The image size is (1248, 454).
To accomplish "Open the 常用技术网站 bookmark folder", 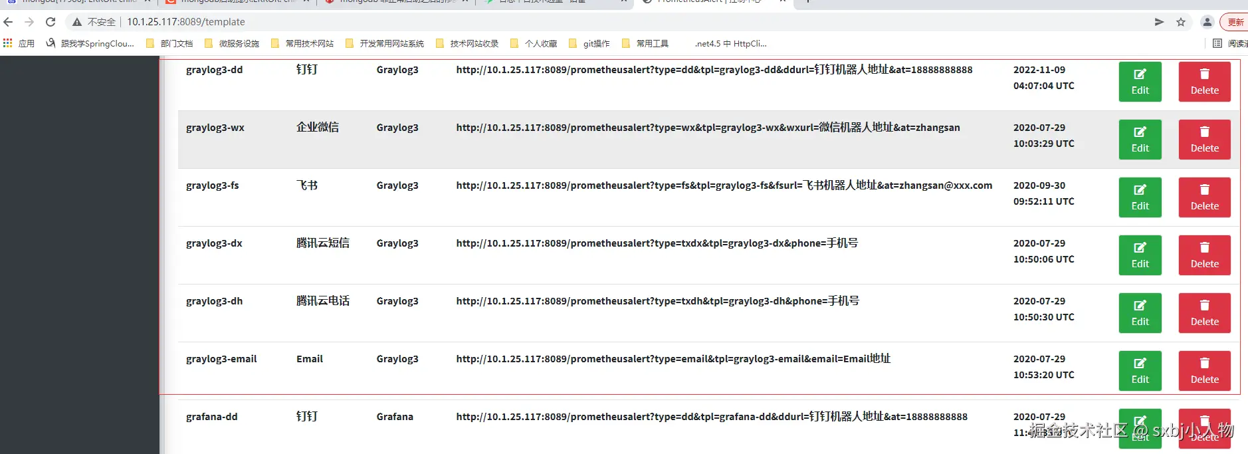I will [302, 43].
